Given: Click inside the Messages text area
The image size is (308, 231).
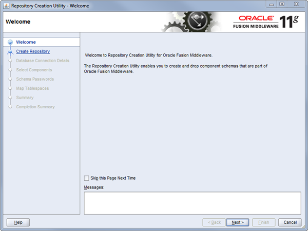Looking at the screenshot, I should coord(192,203).
